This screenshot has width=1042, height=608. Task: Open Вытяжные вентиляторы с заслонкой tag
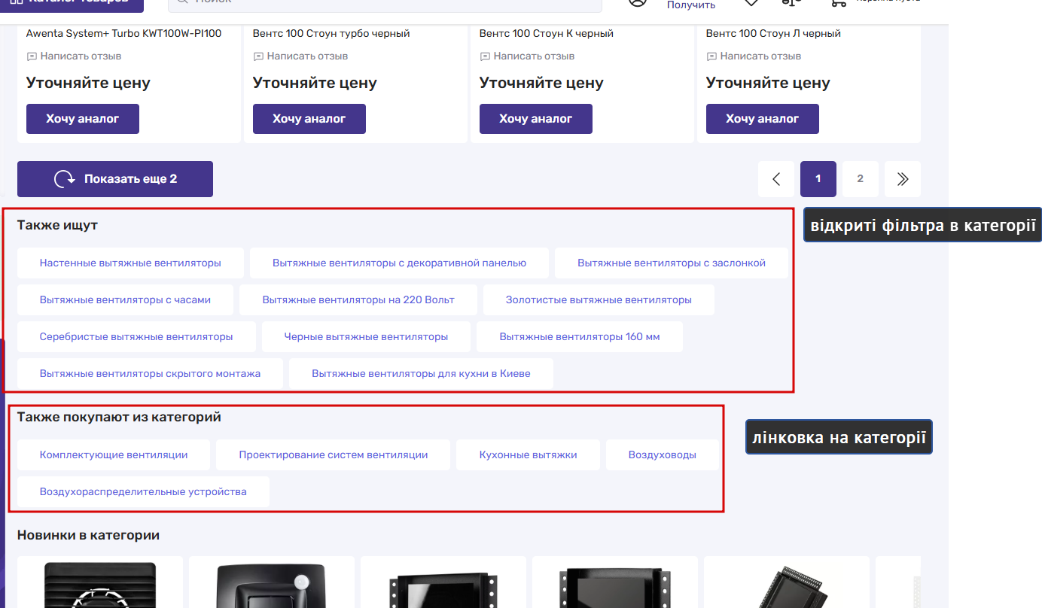[x=672, y=263]
